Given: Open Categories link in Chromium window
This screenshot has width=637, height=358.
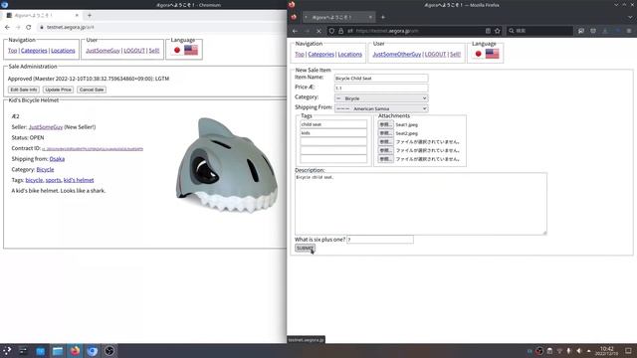Looking at the screenshot, I should click(34, 51).
